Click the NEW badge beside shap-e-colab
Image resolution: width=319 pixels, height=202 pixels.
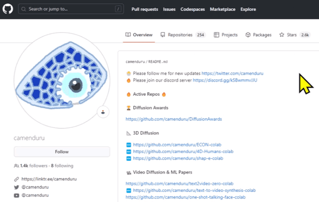(128, 158)
